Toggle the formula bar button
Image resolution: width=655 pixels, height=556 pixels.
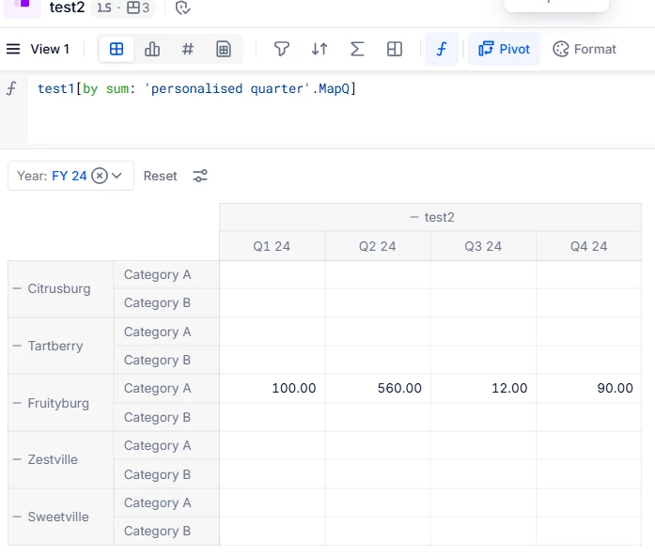coord(442,49)
